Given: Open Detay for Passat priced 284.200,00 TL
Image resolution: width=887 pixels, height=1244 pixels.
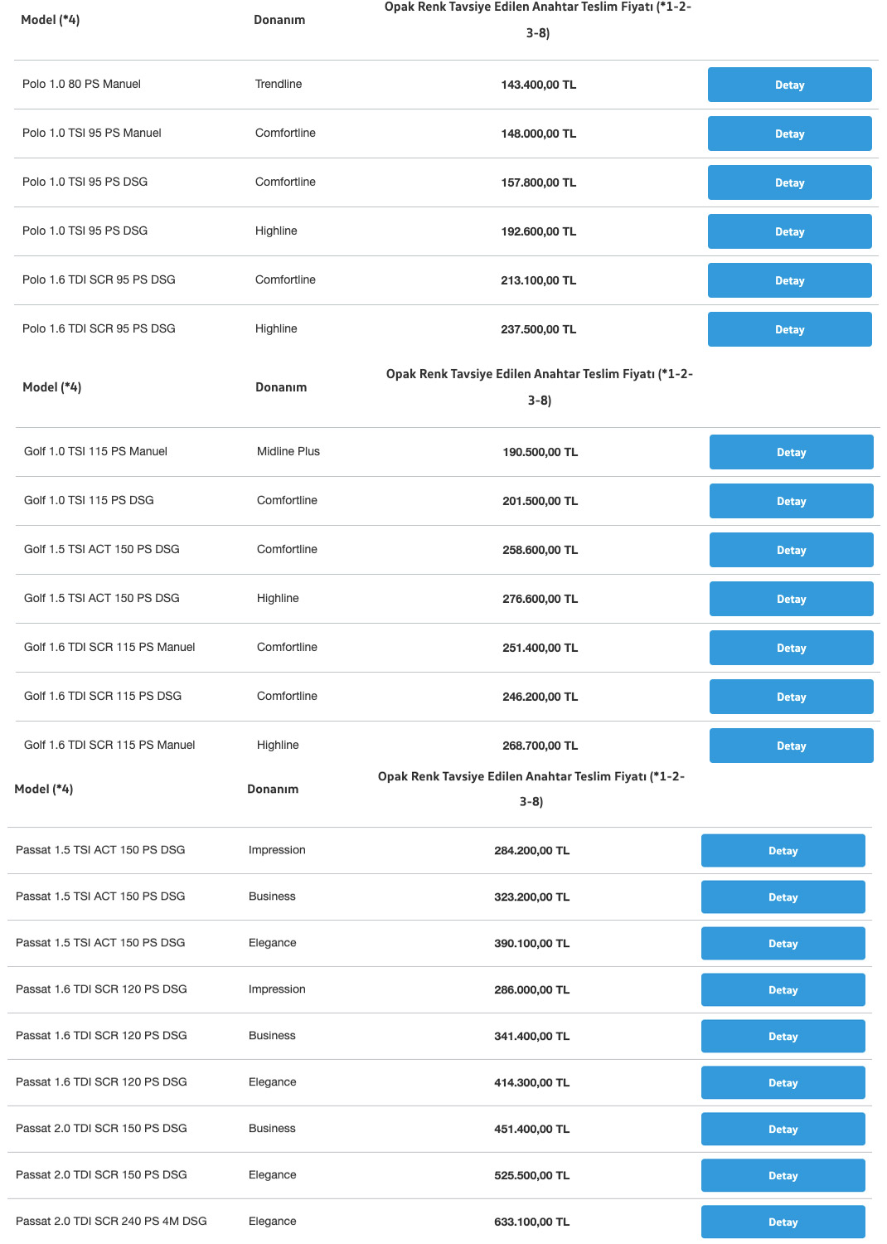Looking at the screenshot, I should point(783,851).
